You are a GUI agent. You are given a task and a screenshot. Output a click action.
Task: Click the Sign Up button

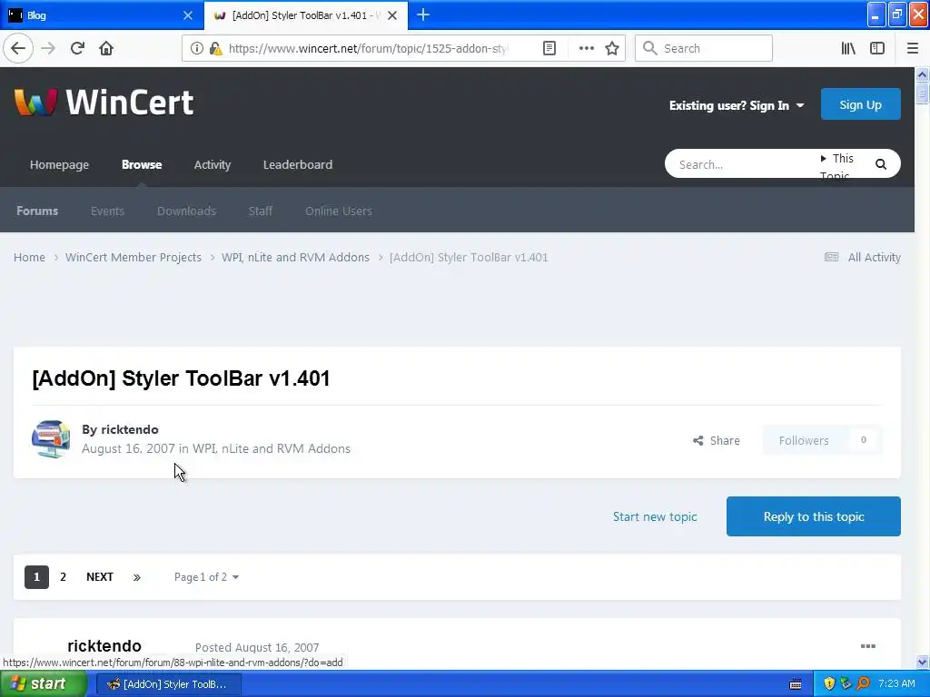coord(861,104)
